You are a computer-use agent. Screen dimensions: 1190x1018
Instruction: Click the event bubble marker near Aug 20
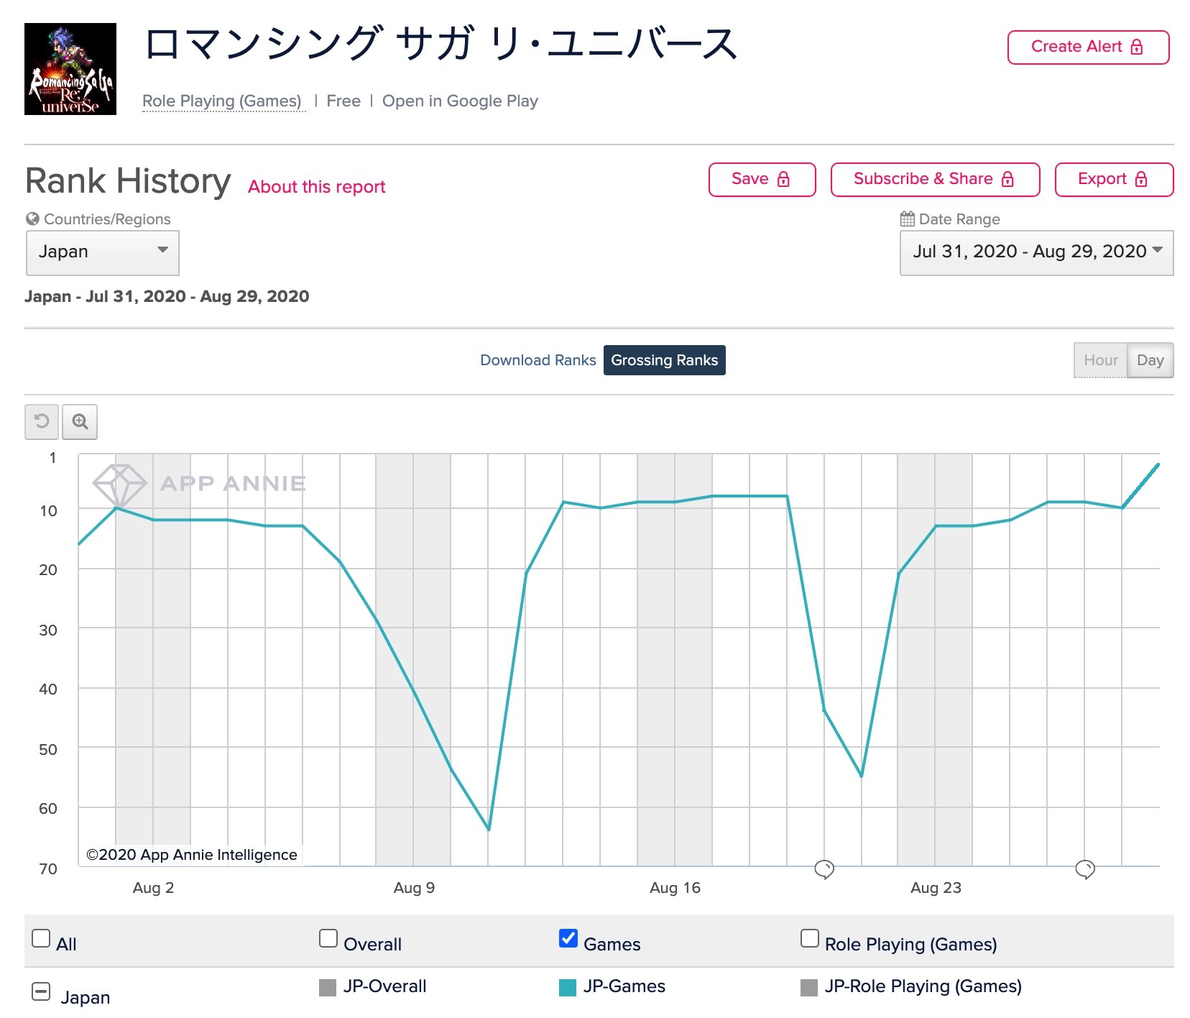point(824,869)
